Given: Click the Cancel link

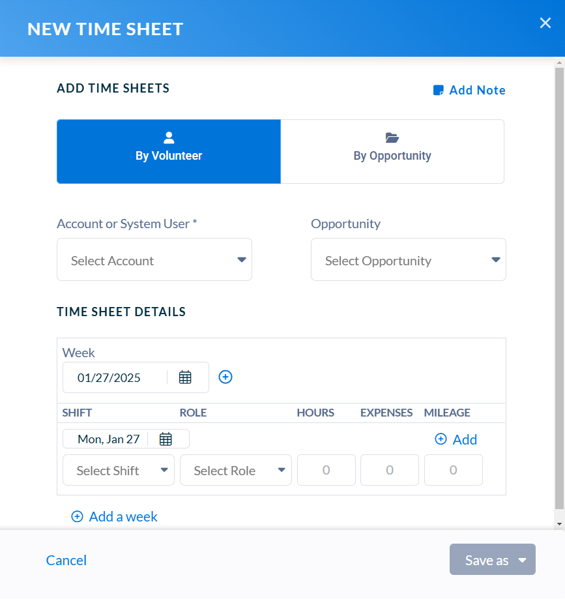Looking at the screenshot, I should coord(66,561).
